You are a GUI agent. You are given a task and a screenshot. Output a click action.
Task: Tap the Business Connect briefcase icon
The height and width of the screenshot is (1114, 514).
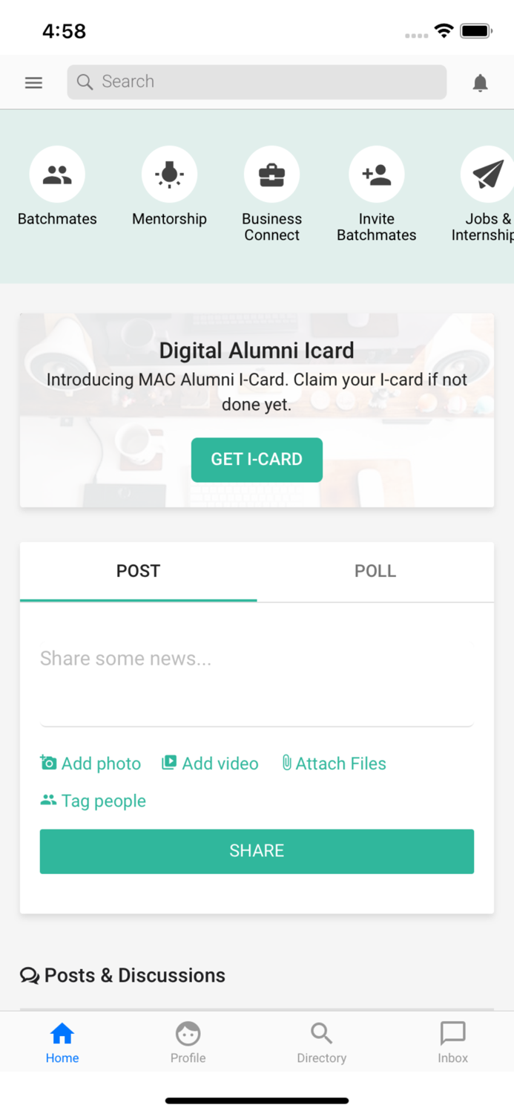coord(271,174)
